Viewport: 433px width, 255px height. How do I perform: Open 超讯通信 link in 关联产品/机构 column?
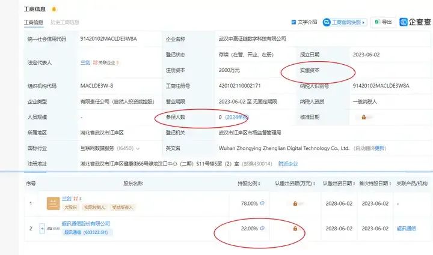[x=406, y=229]
